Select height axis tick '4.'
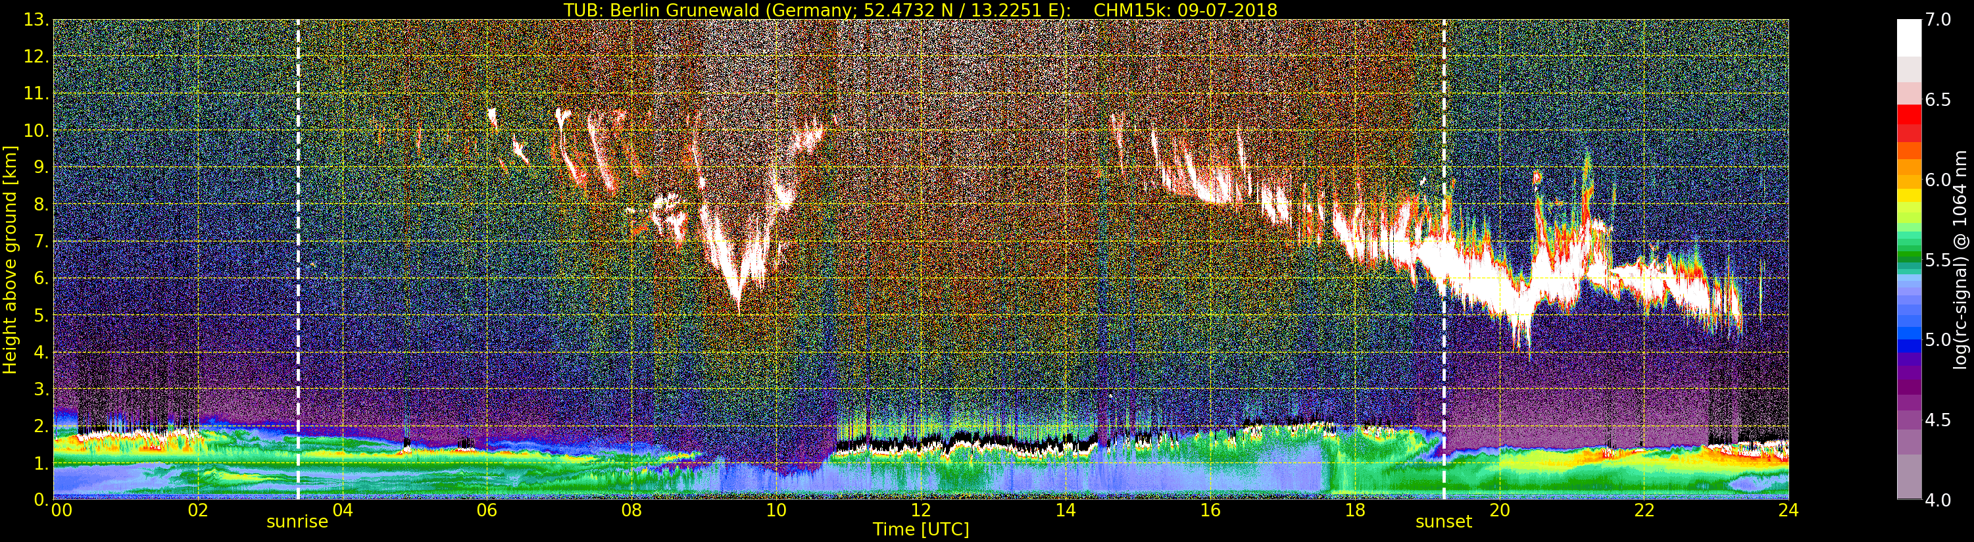This screenshot has width=1974, height=542. (x=41, y=352)
